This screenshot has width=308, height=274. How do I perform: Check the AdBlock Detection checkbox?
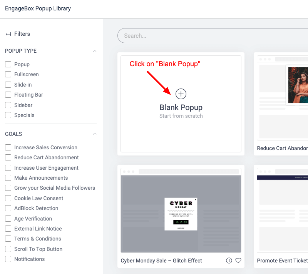(x=8, y=208)
